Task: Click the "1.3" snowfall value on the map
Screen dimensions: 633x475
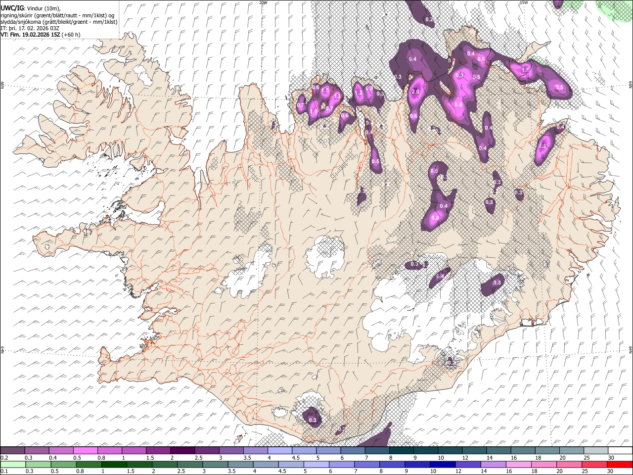Action: [x=542, y=146]
